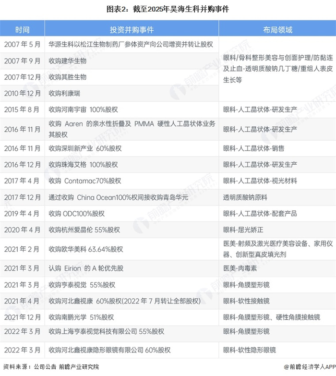
Task: Click the 2021年3月 date in the 亨泰视觉 row
Action: point(22,285)
